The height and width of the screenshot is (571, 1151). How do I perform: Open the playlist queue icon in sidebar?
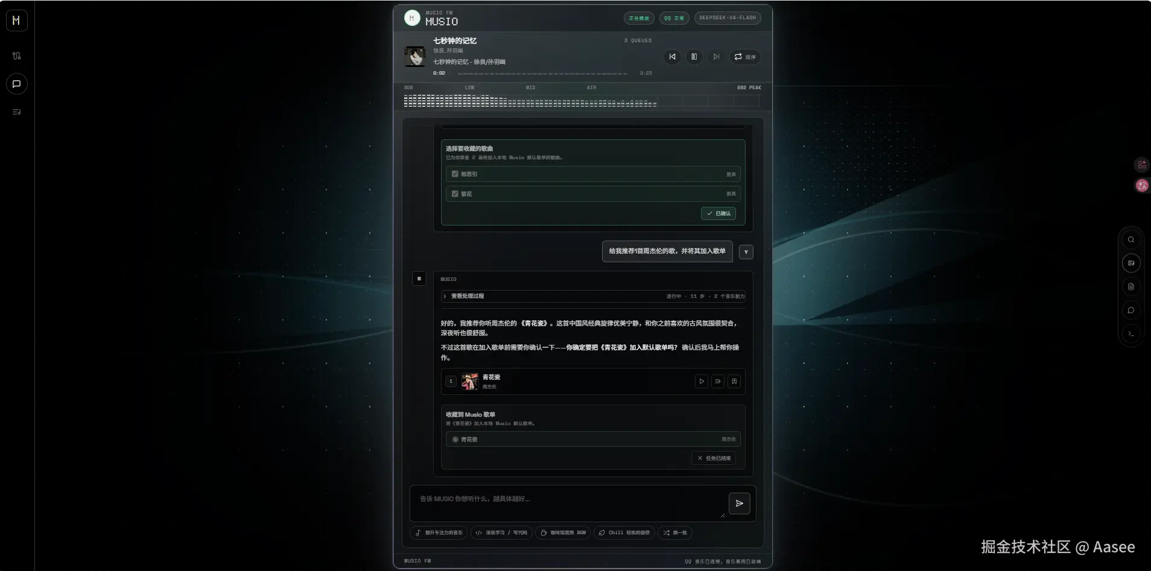coord(16,112)
